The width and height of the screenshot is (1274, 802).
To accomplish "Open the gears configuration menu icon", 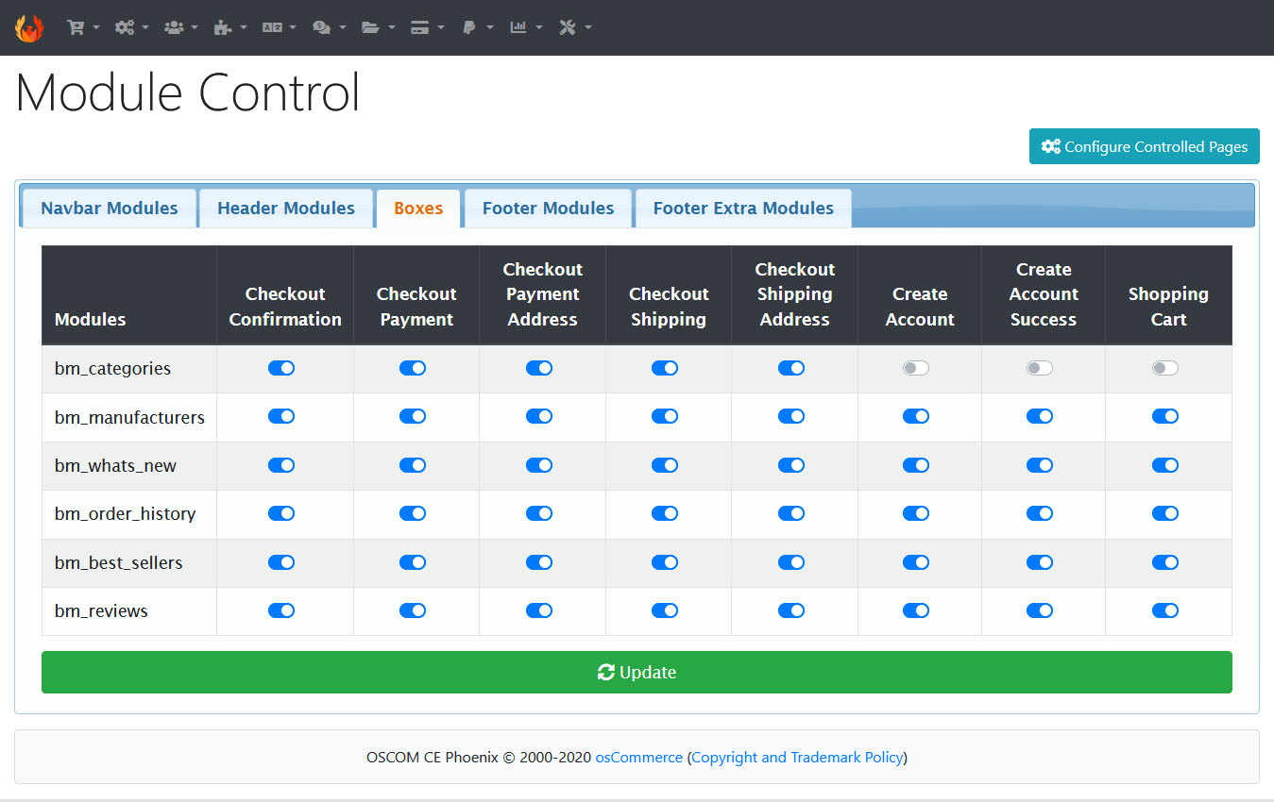I will 125,27.
